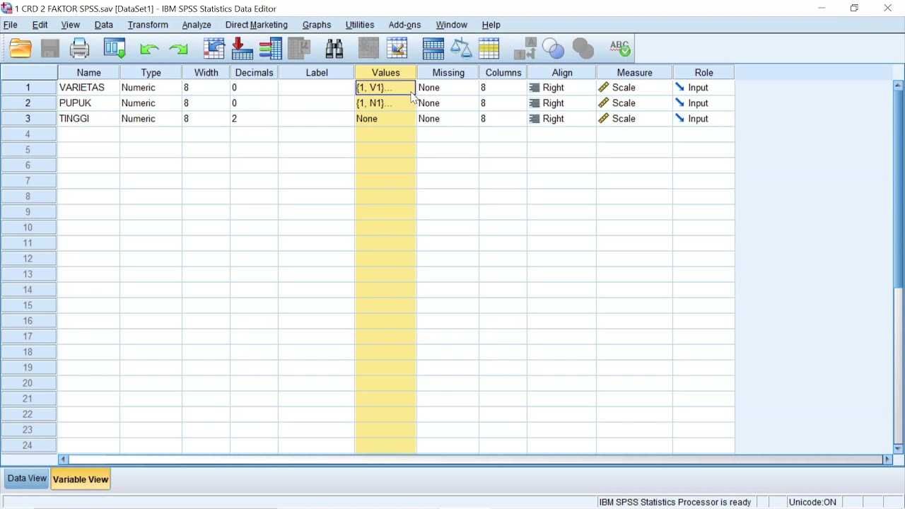Click the PUPUK name cell
905x509 pixels.
coord(88,103)
